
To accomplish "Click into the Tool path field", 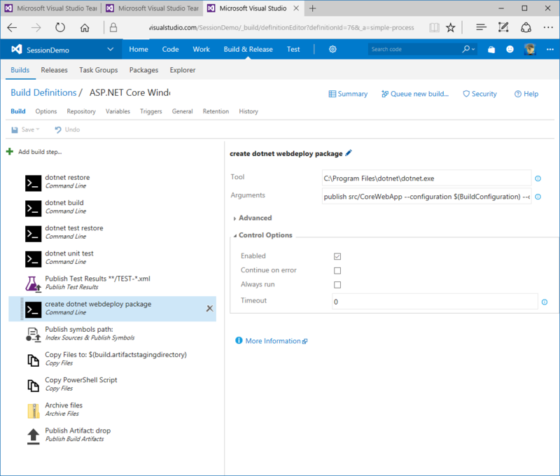I will click(426, 178).
